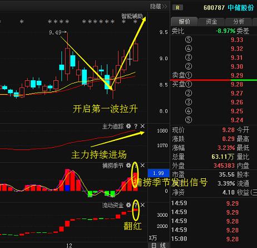Click circled 1 icon beside 买盘
The width and height of the screenshot is (257, 248).
coord(189,84)
